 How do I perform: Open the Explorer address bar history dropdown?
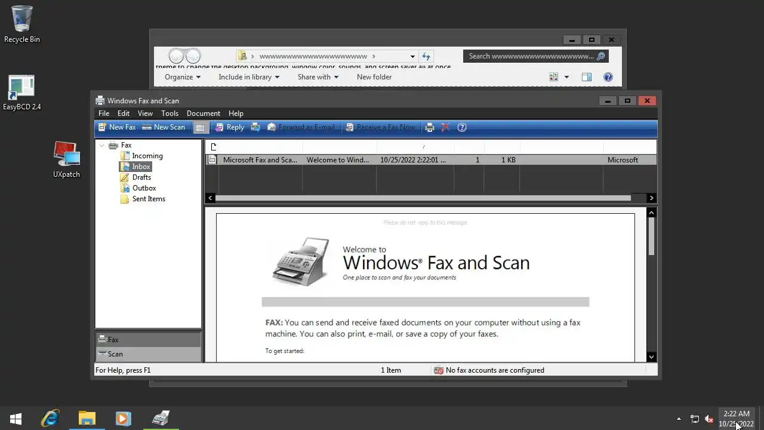[412, 57]
